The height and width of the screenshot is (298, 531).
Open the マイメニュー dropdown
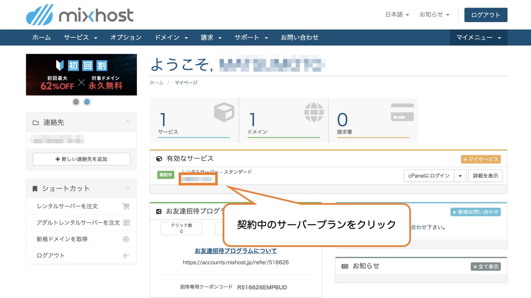coord(478,38)
